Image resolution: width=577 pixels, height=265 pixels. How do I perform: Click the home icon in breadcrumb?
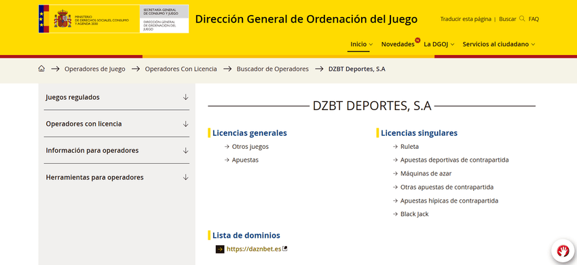coord(41,69)
